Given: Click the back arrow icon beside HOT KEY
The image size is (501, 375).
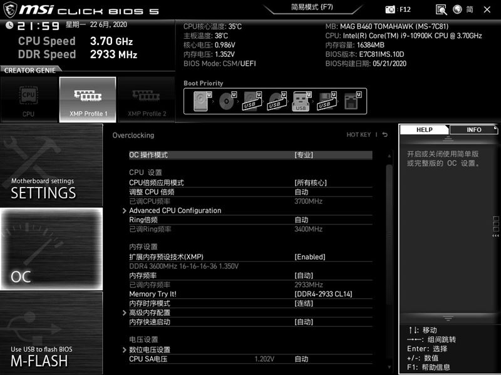Looking at the screenshot, I should (385, 135).
